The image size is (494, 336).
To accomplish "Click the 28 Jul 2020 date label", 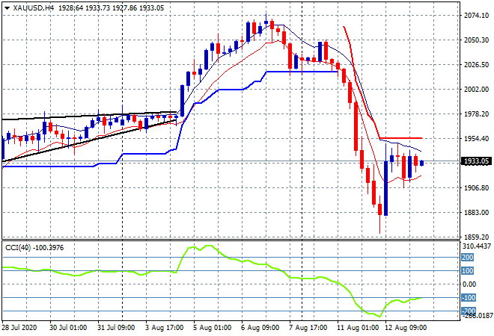I will [x=19, y=328].
